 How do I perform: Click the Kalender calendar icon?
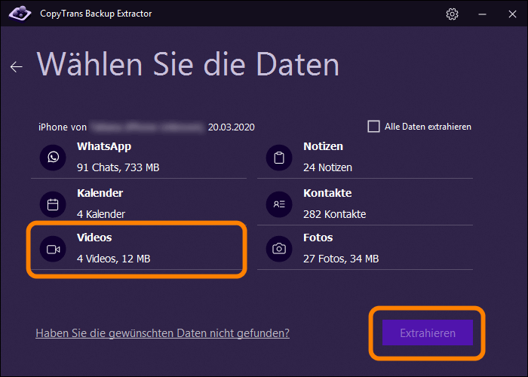(53, 204)
